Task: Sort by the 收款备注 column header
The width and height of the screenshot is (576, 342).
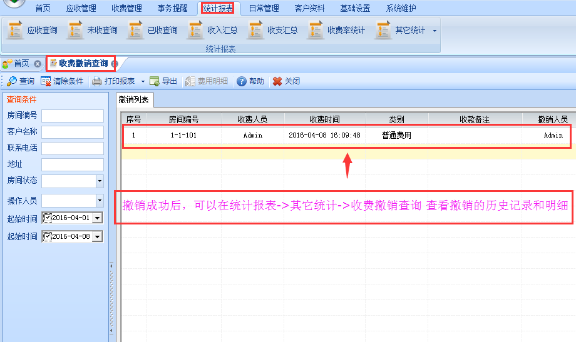Action: tap(475, 119)
